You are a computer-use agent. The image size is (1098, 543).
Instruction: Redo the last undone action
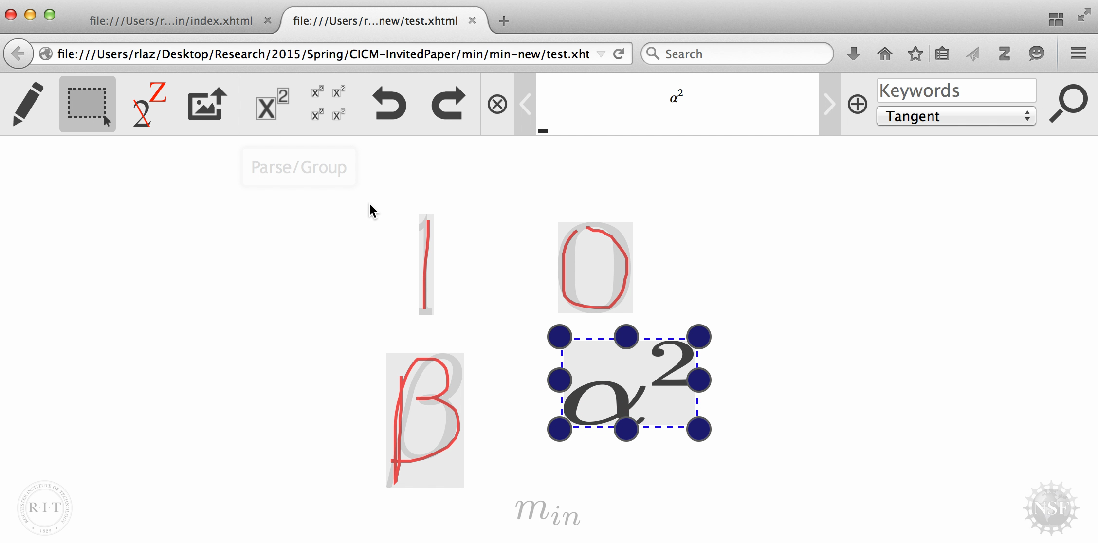(448, 104)
